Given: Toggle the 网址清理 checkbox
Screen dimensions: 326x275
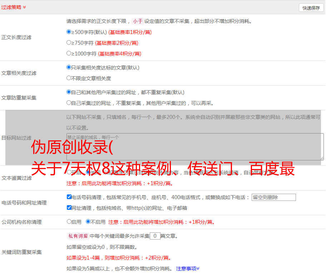Looking at the screenshot, I should point(69,208).
